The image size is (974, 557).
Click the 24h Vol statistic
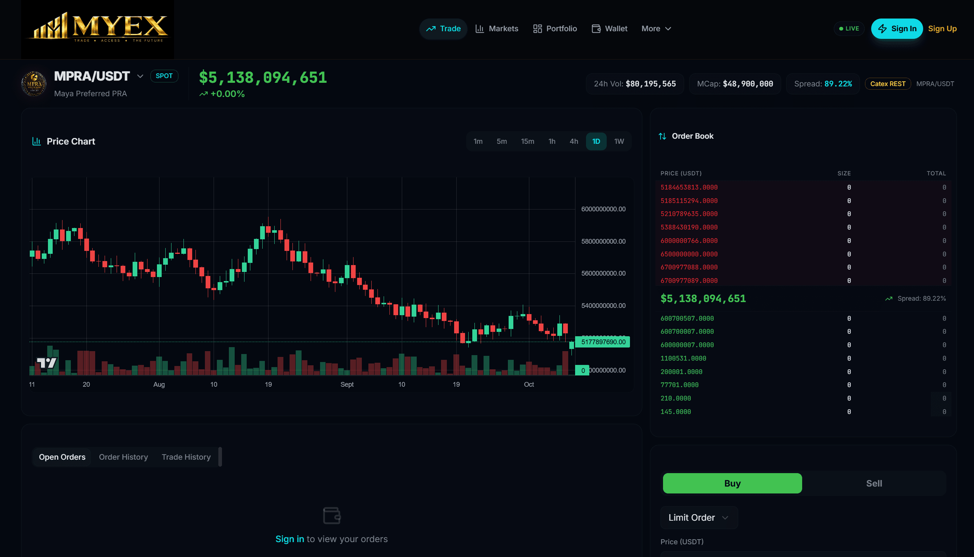tap(635, 84)
